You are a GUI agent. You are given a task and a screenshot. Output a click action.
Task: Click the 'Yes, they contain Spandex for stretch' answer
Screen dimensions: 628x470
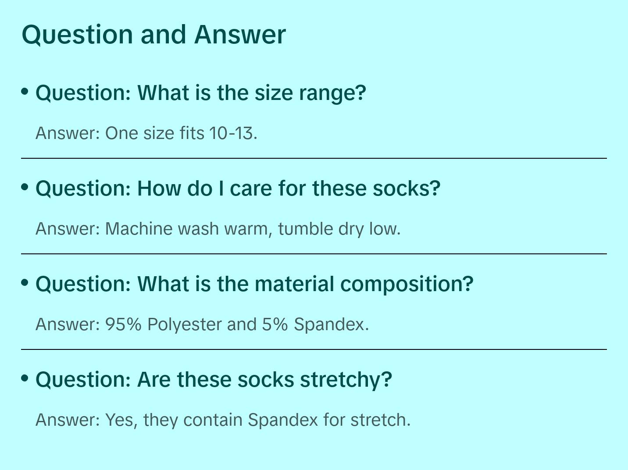[x=223, y=420]
